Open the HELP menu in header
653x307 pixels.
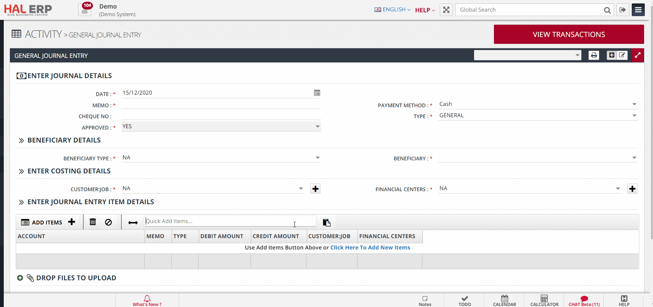(425, 10)
